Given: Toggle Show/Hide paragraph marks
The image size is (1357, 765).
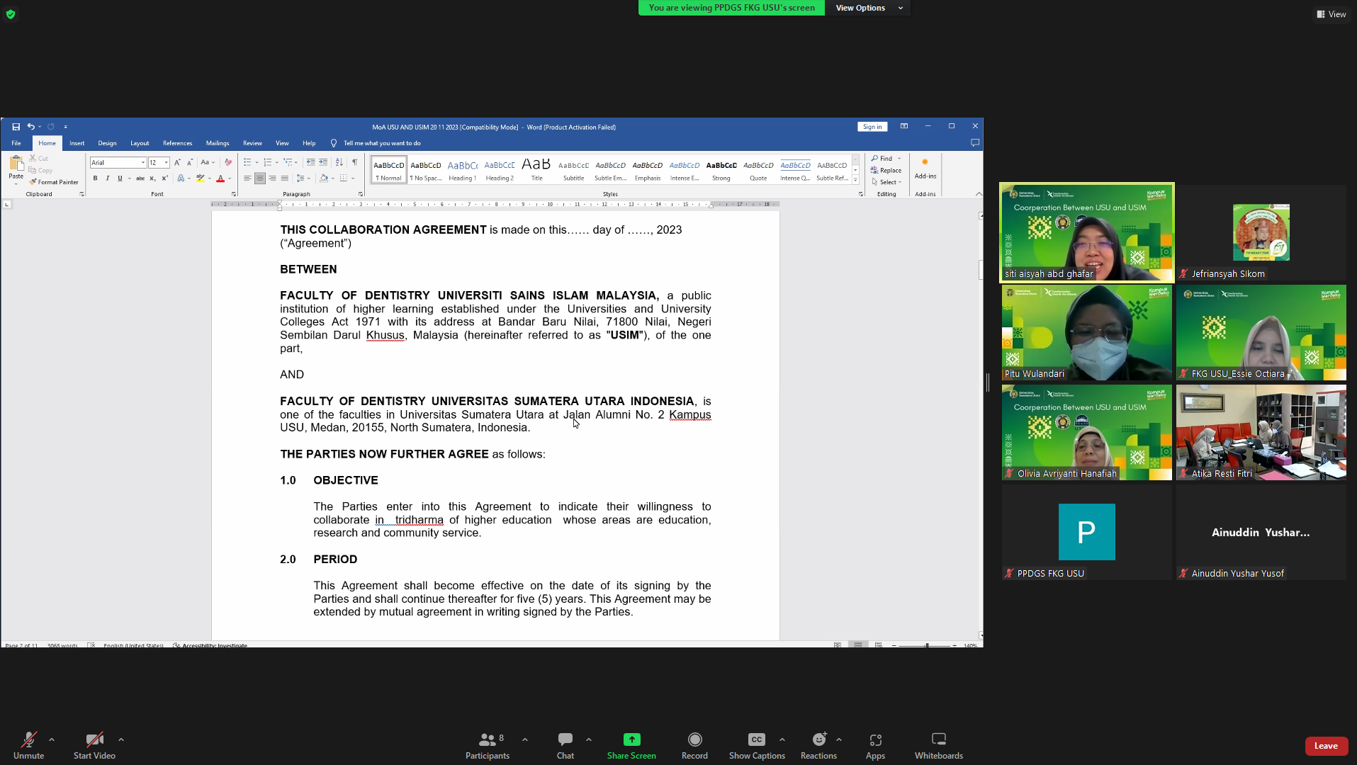Looking at the screenshot, I should coord(354,162).
